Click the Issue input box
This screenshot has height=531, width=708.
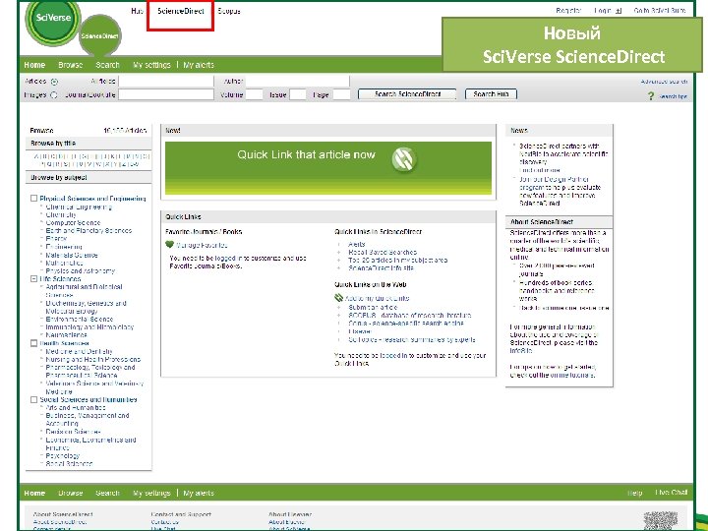(298, 94)
